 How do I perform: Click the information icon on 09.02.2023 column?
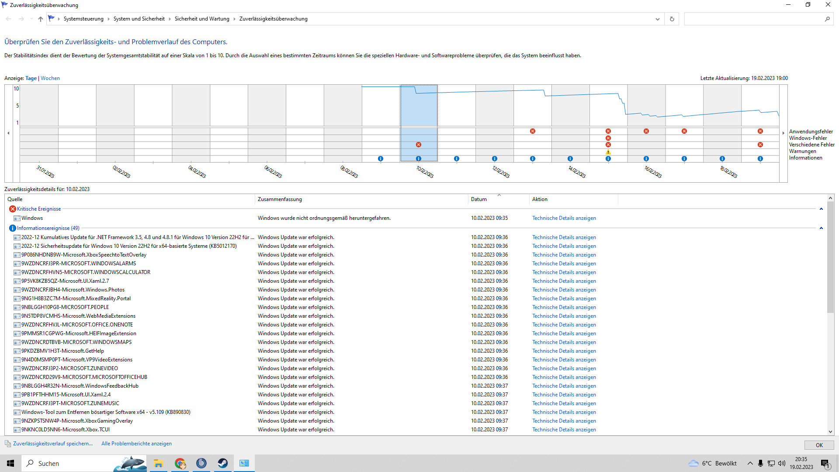pyautogui.click(x=381, y=159)
